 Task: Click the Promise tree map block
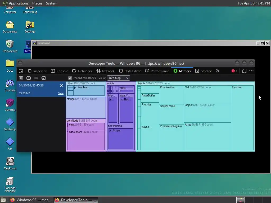pos(150,114)
